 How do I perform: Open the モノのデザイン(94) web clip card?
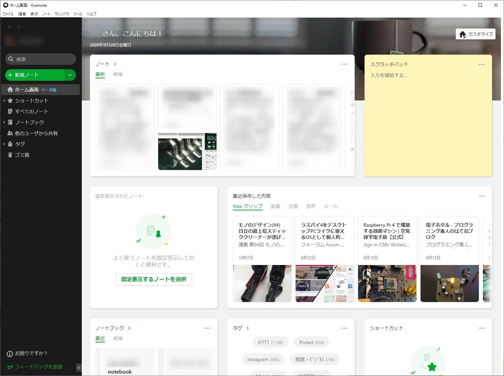(x=262, y=259)
